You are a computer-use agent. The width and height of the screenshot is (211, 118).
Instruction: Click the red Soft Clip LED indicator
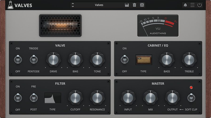(191, 88)
